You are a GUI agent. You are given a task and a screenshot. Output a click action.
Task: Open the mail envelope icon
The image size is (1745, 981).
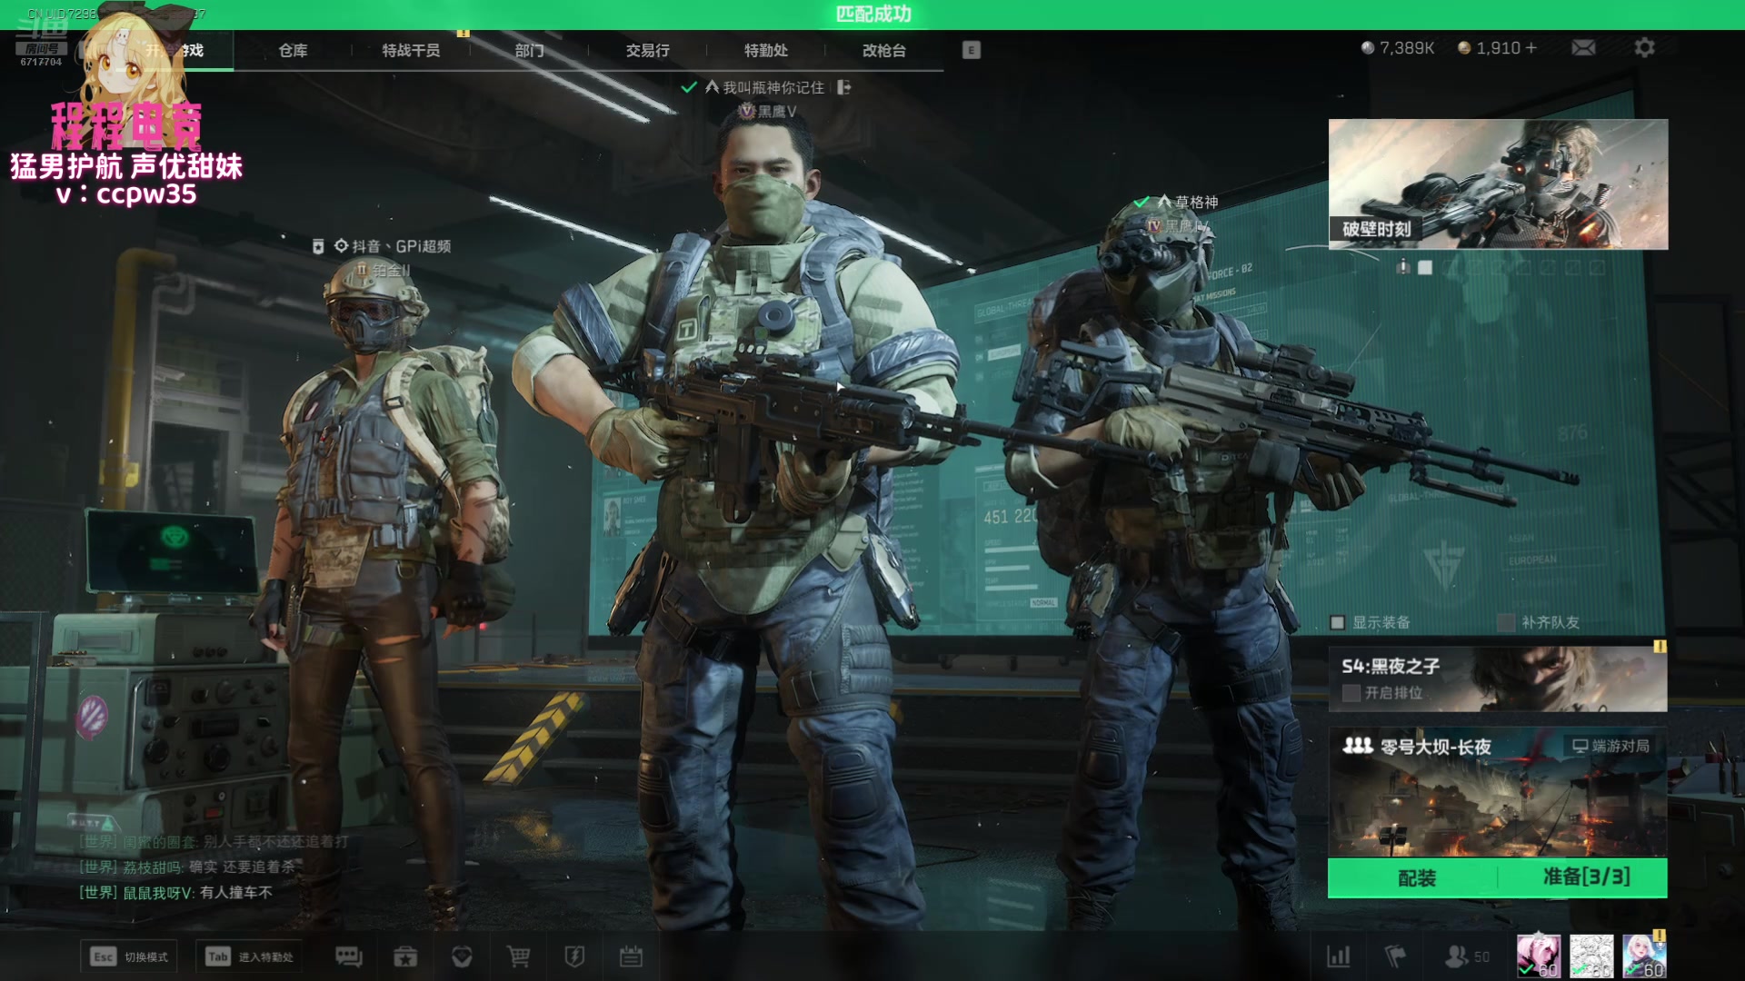1583,47
